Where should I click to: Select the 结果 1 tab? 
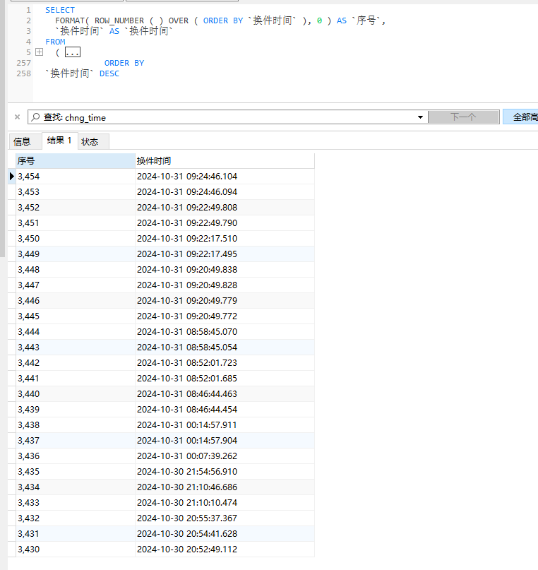(59, 141)
